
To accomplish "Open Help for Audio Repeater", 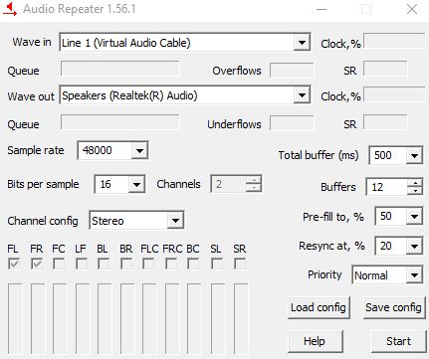I will (315, 341).
